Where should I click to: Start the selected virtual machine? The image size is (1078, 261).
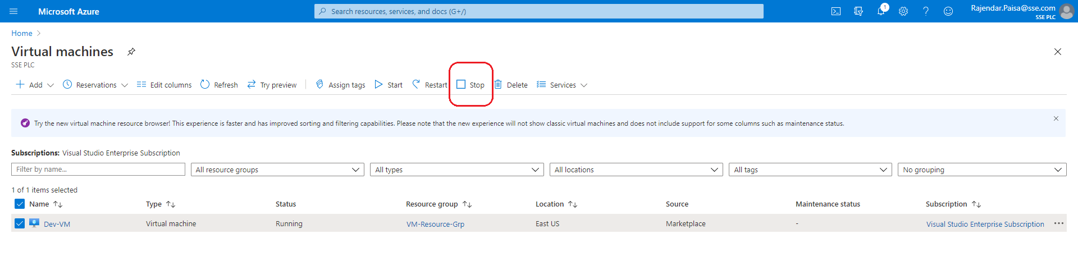coord(389,85)
